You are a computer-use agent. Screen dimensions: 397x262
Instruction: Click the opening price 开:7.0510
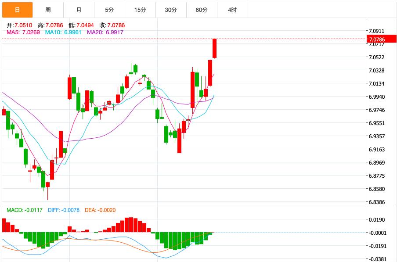[19, 25]
